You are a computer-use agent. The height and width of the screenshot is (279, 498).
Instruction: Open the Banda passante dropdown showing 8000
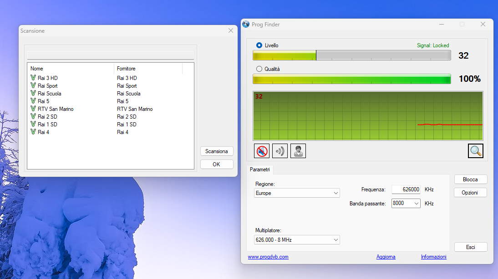click(406, 203)
